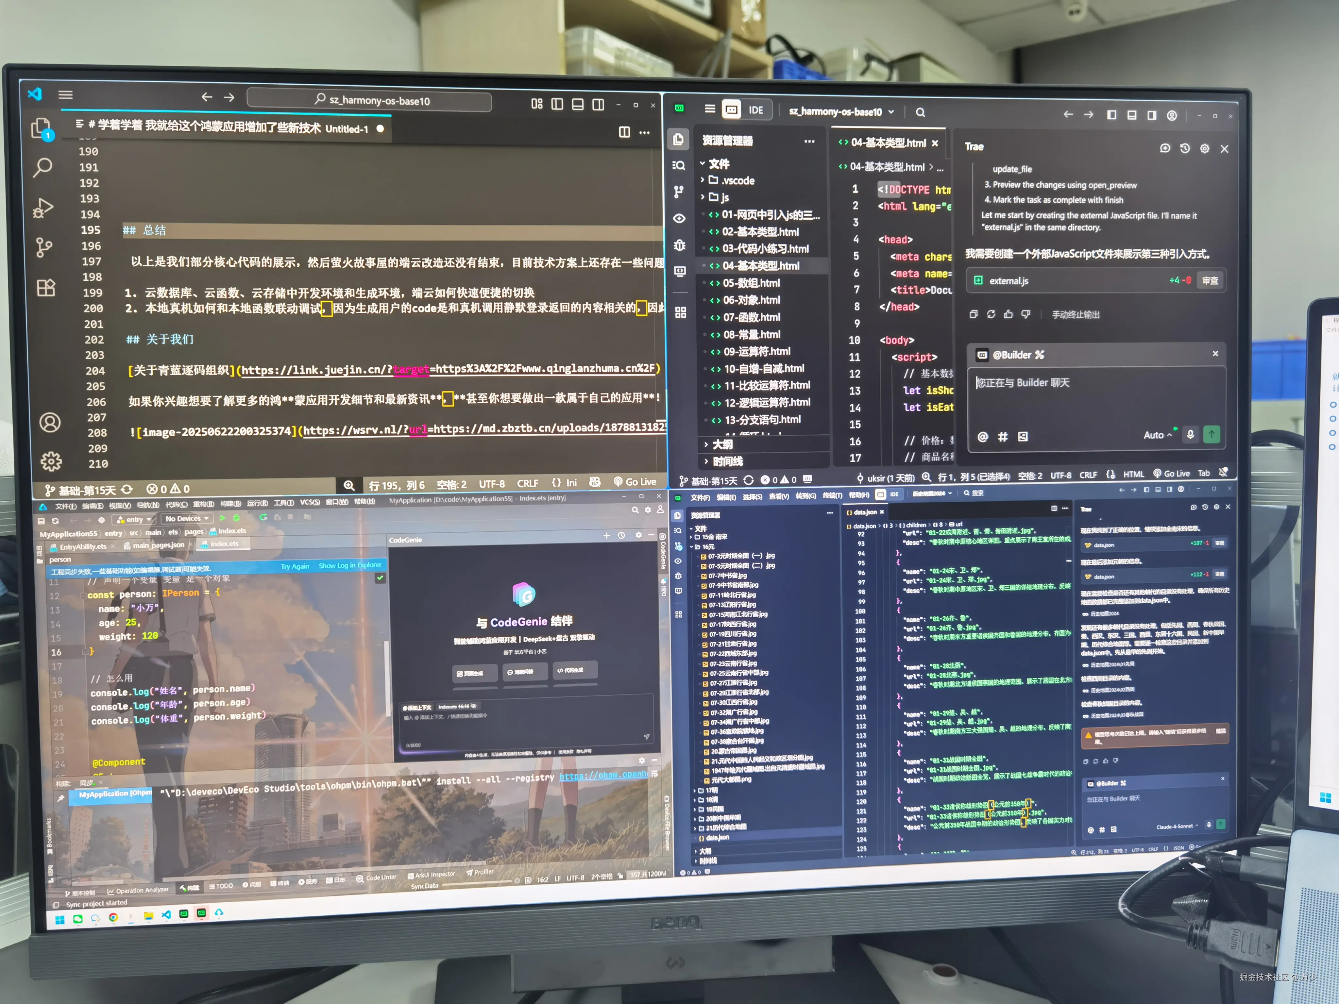Viewport: 1339px width, 1004px height.
Task: Click thumbs up icon under Trae response
Action: point(1008,314)
